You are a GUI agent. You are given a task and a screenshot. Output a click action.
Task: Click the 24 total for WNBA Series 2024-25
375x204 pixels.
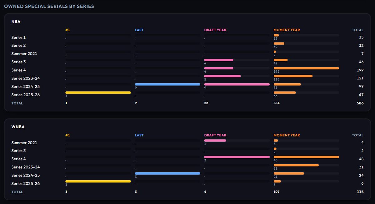pos(361,176)
